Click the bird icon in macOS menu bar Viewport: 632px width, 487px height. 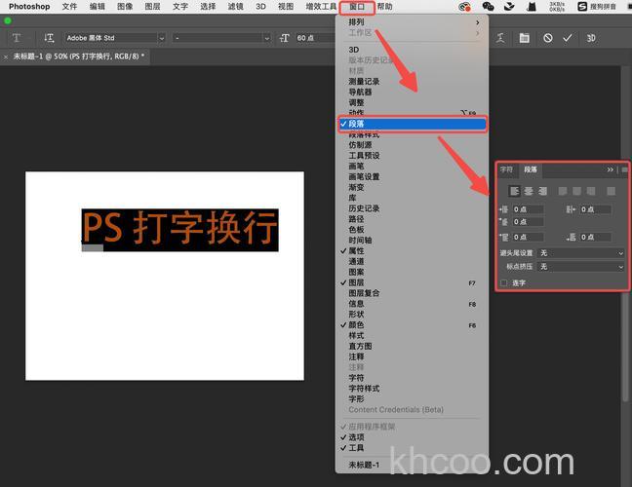[509, 7]
